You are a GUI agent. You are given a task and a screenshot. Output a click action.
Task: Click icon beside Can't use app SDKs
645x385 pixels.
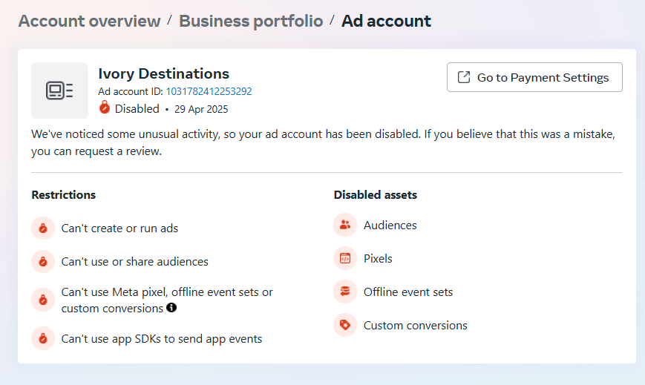(43, 339)
